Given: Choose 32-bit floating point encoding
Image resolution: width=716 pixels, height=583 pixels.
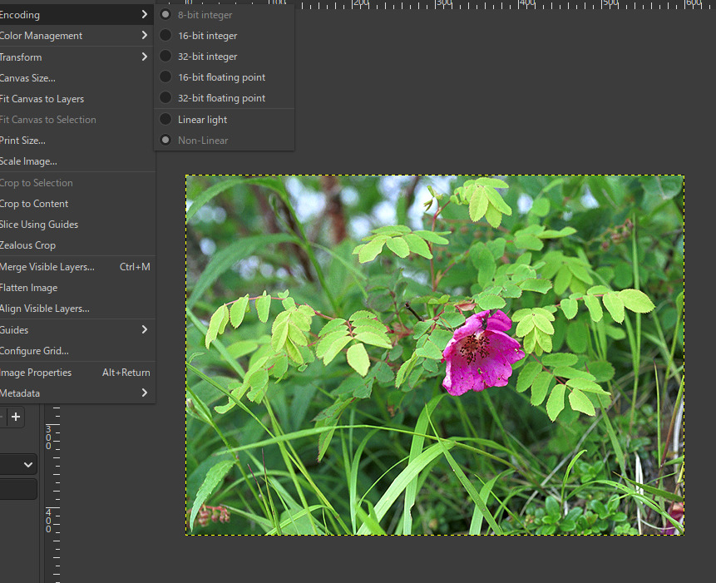Looking at the screenshot, I should click(221, 98).
